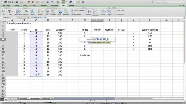The image size is (186, 104).
Task: Cancel formula entry with red X
Action: [19, 17]
